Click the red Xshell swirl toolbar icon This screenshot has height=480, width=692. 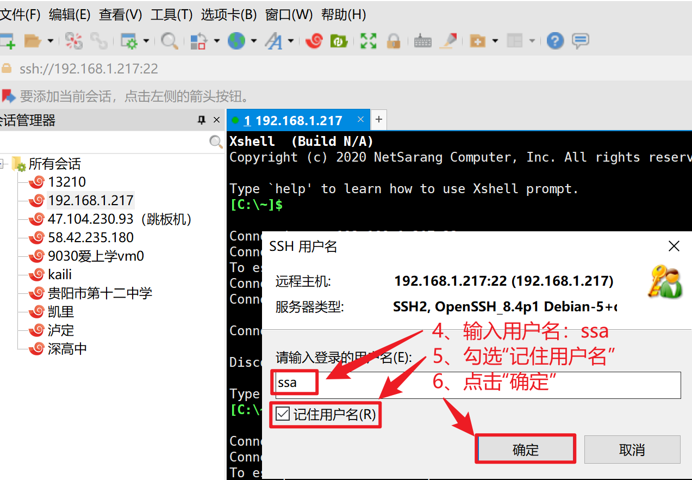(x=314, y=41)
